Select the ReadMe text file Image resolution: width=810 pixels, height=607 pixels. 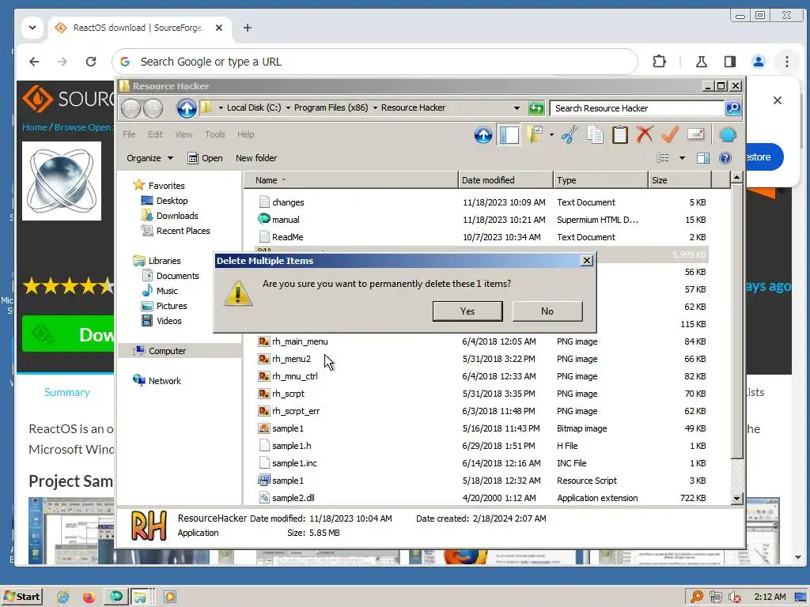pyautogui.click(x=287, y=237)
